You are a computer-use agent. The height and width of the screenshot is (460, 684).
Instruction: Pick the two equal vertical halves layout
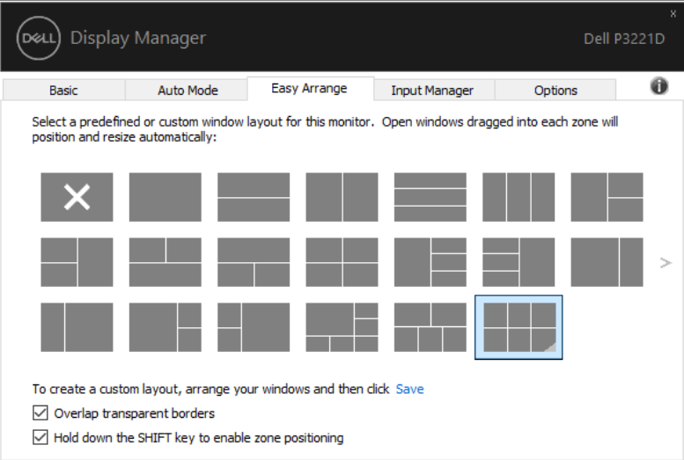tap(342, 197)
